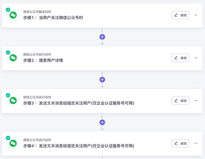Screen dimensions: 205x159
Task: Select the 步骤2：搜索用户详情 title
Action: 43,60
